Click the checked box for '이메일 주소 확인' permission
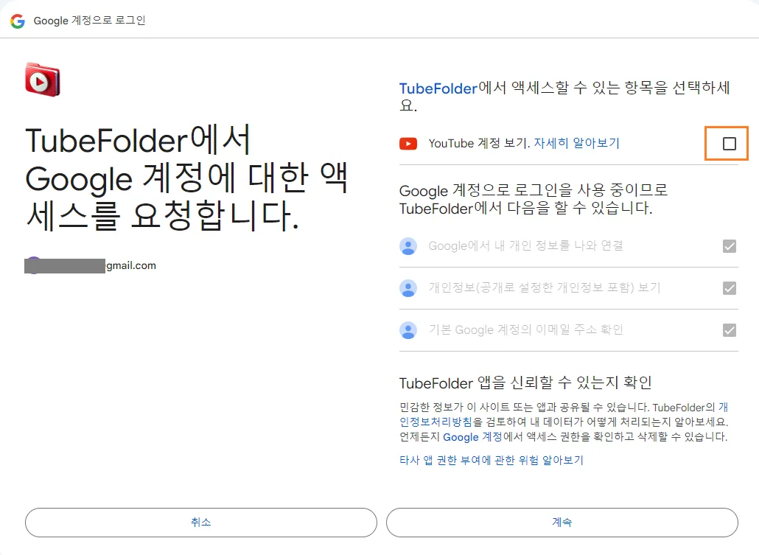This screenshot has height=555, width=759. coord(729,330)
